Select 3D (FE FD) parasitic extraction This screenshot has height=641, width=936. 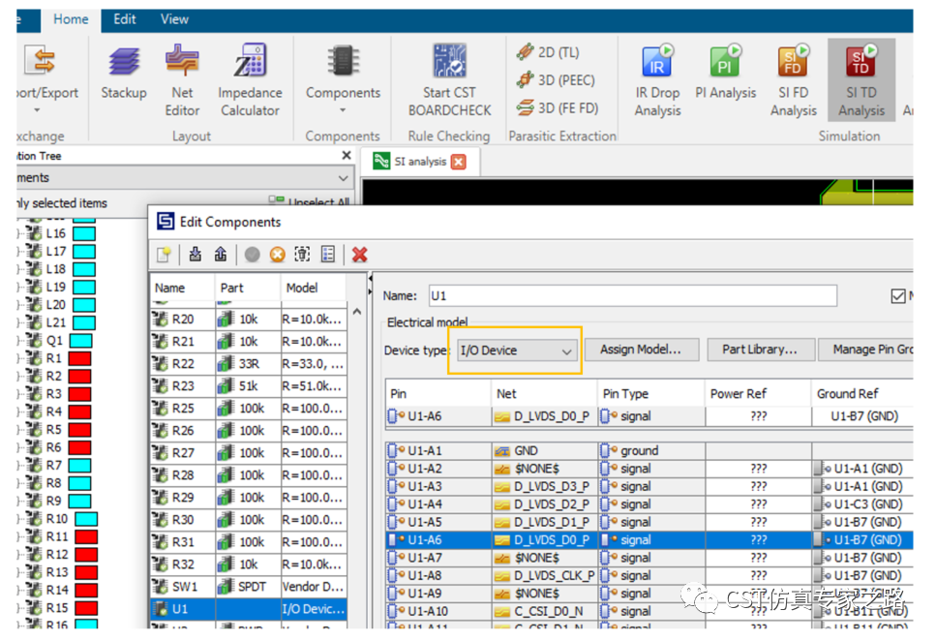tap(558, 107)
